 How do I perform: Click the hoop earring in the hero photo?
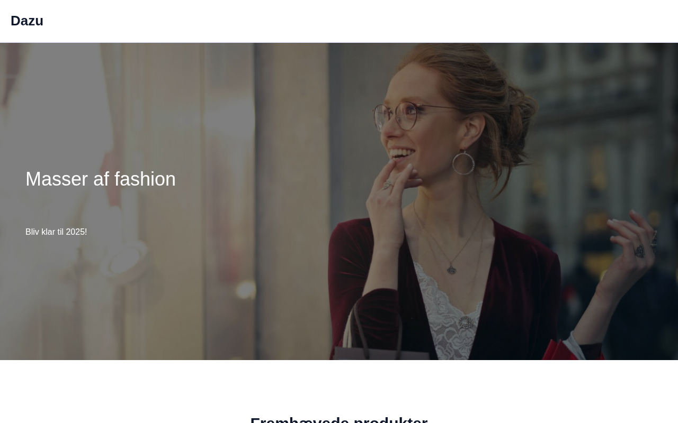pos(463,162)
